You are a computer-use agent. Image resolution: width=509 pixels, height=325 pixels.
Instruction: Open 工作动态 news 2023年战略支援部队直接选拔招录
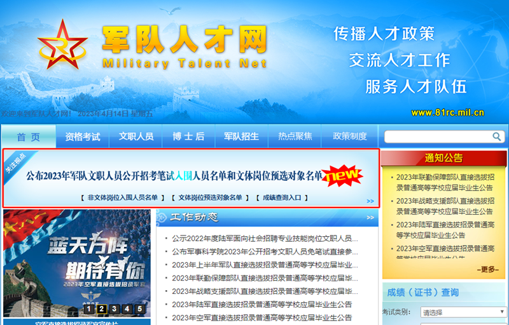click(x=265, y=291)
